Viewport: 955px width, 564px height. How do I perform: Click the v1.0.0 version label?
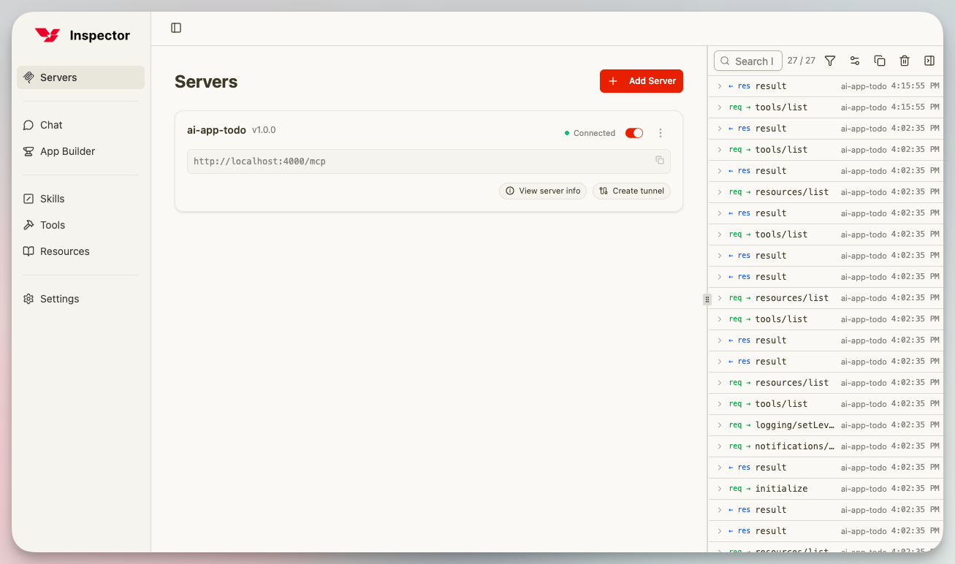[264, 130]
